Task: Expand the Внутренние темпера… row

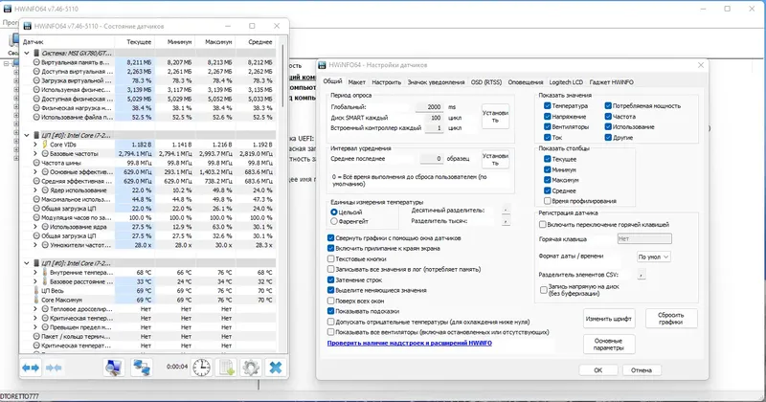Action: (x=35, y=273)
